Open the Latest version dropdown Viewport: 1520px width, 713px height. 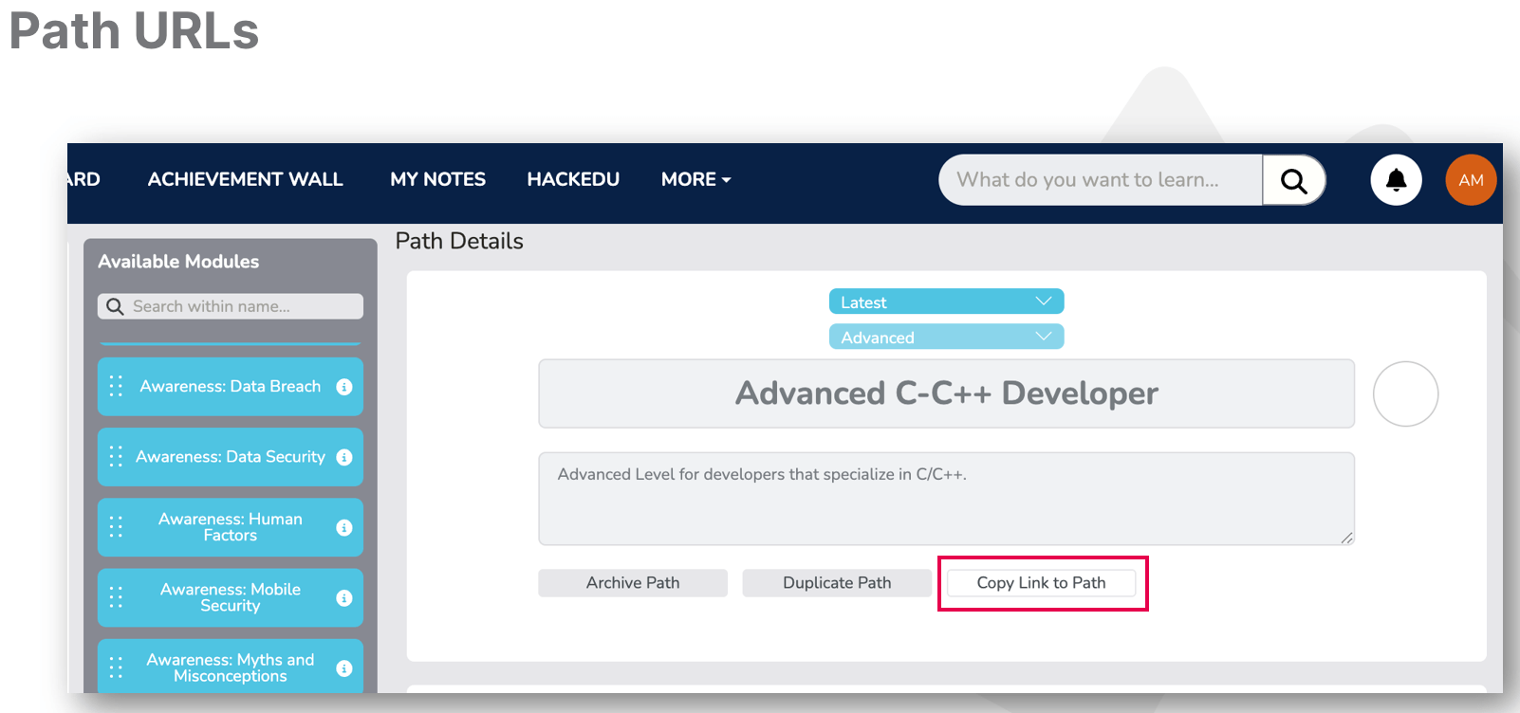click(x=946, y=302)
